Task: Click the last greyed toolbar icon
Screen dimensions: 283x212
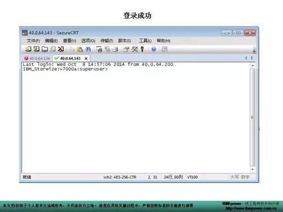Action: point(165,49)
